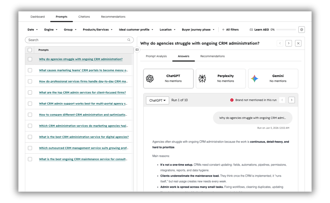
Task: Open the settings gear icon
Action: point(302,30)
